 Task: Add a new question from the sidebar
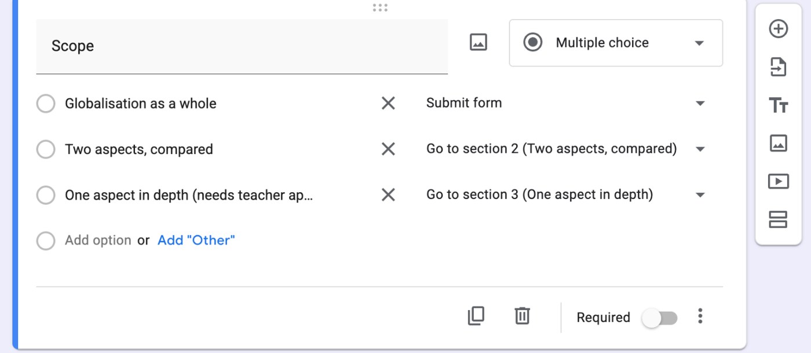[x=778, y=29]
